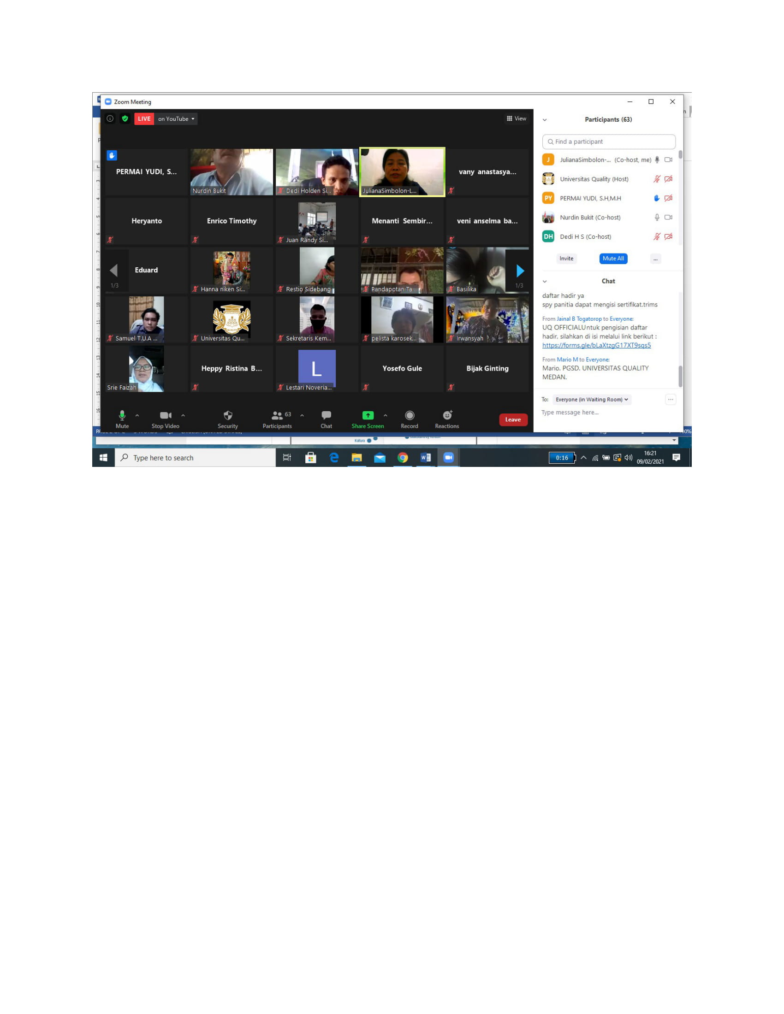
Task: Show hidden system tray icons chevron
Action: tap(583, 458)
